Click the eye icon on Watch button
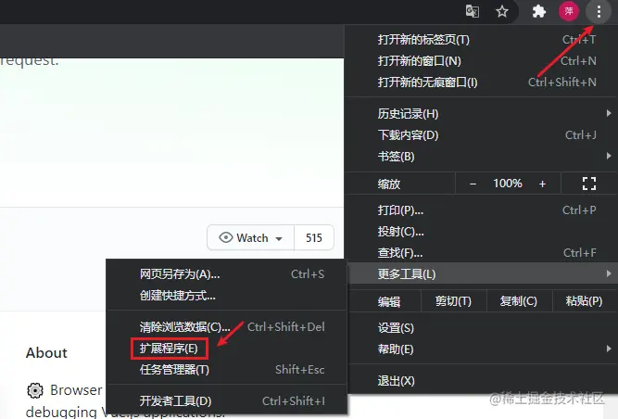This screenshot has height=419, width=618. tap(226, 237)
